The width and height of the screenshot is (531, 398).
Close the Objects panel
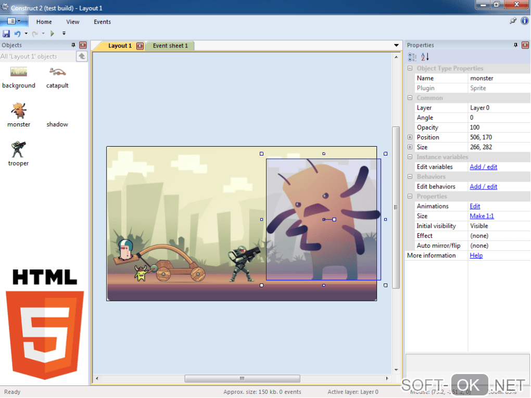[83, 45]
